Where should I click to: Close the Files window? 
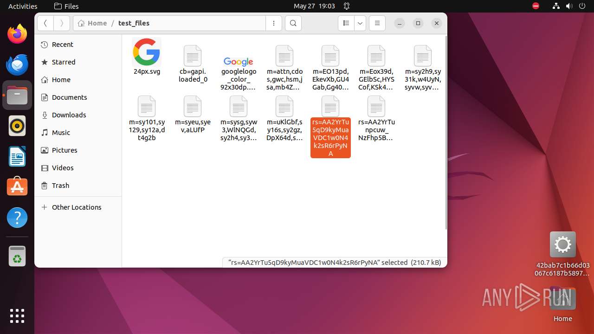(437, 23)
